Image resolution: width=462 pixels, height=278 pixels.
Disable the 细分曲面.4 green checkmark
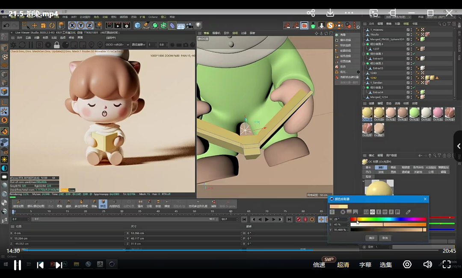[x=413, y=44]
